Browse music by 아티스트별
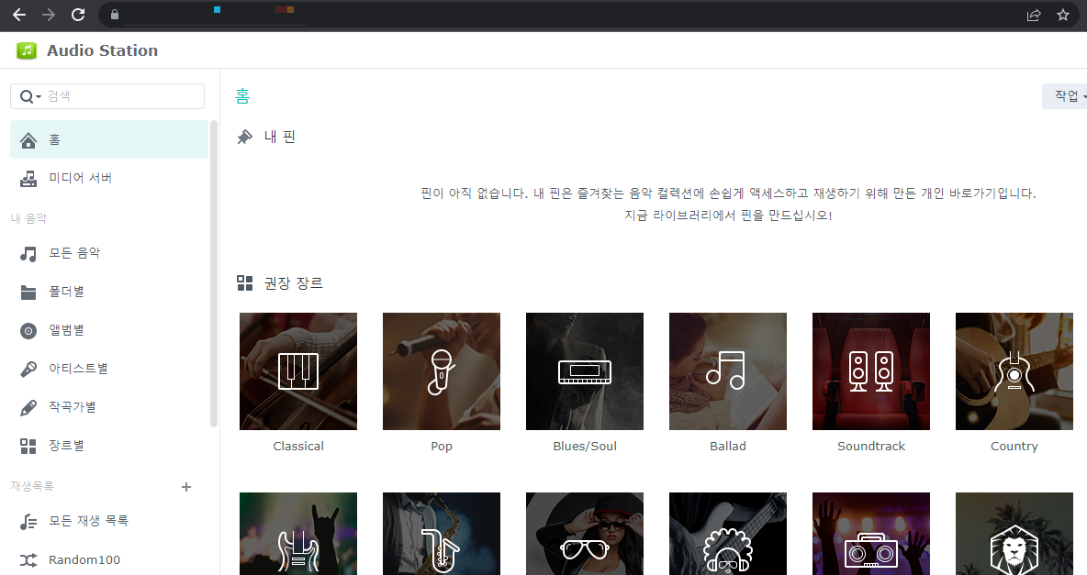Viewport: 1087px width, 575px height. (x=109, y=369)
